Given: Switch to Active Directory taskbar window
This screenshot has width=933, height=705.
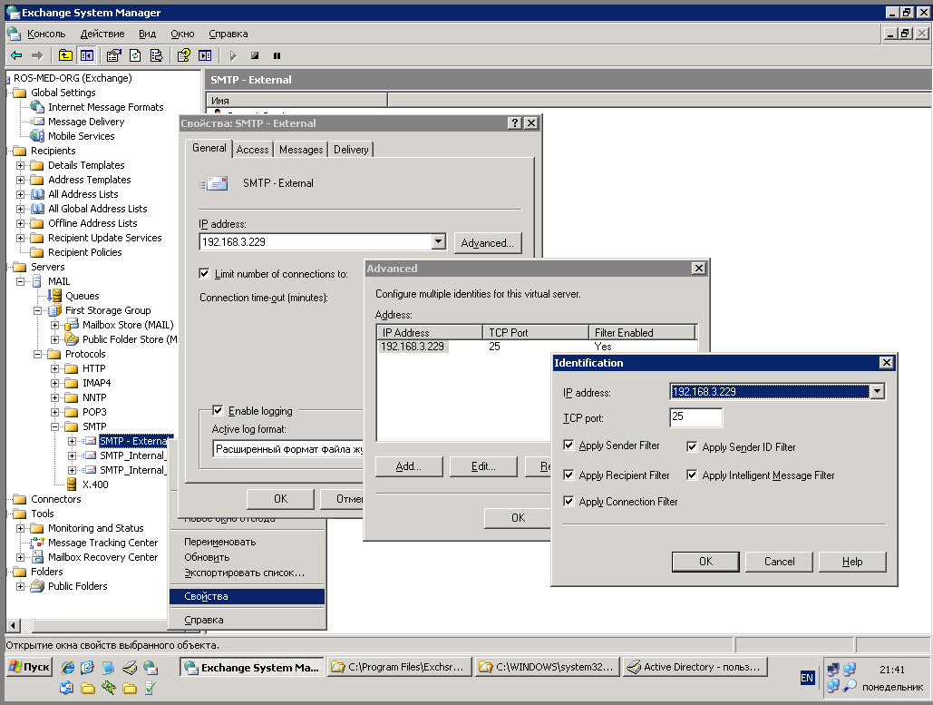Looking at the screenshot, I should click(695, 667).
